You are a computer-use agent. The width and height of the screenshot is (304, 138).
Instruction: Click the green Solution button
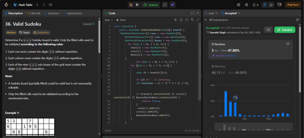(x=285, y=30)
